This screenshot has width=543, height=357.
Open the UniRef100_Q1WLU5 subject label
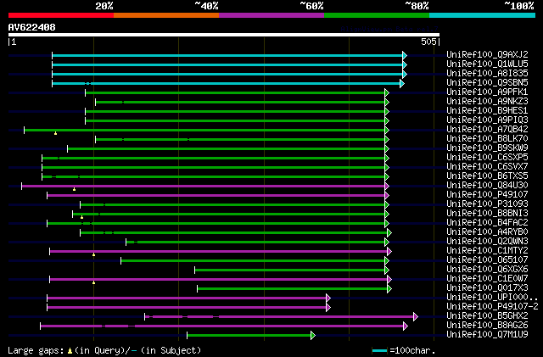tap(487, 64)
